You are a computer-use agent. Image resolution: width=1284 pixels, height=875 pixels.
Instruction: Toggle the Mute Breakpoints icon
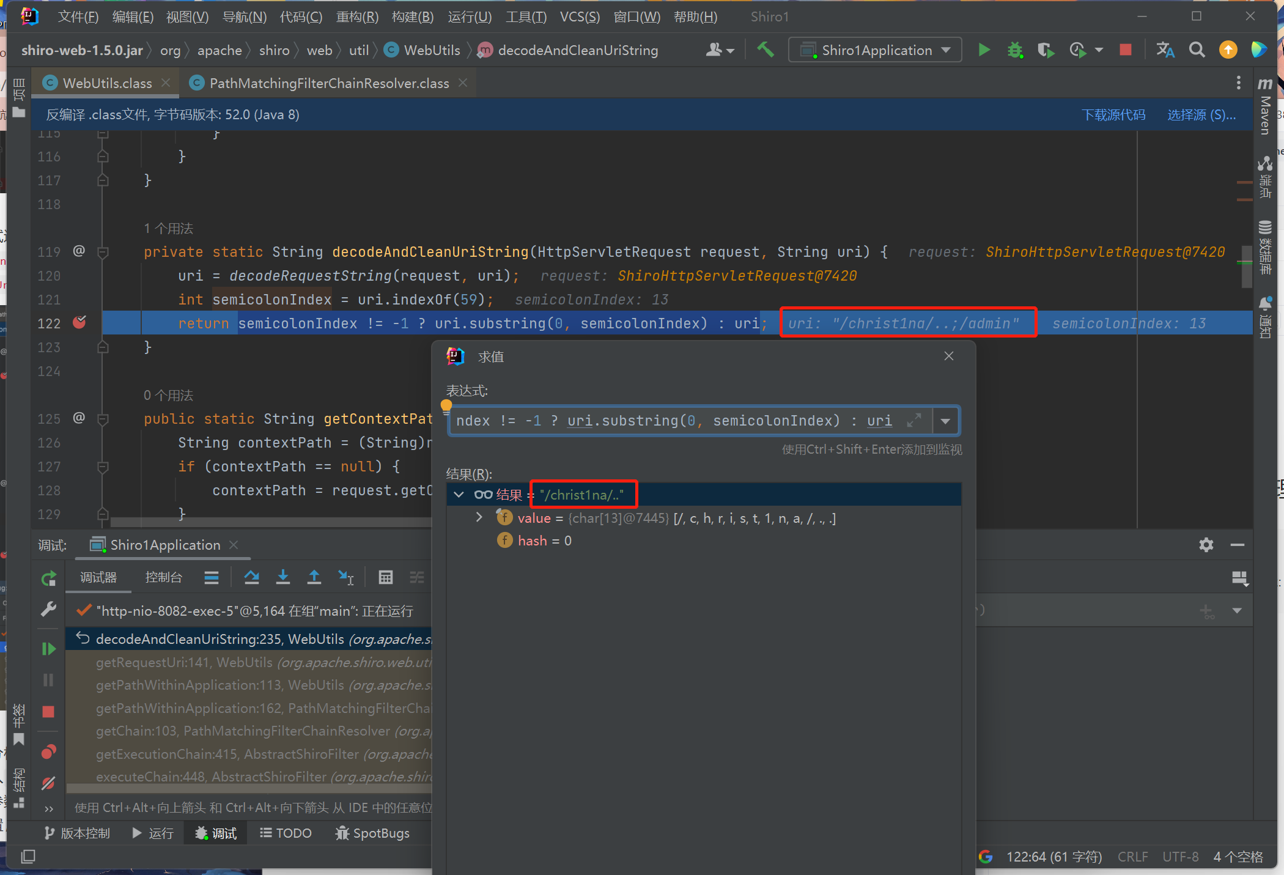(48, 783)
